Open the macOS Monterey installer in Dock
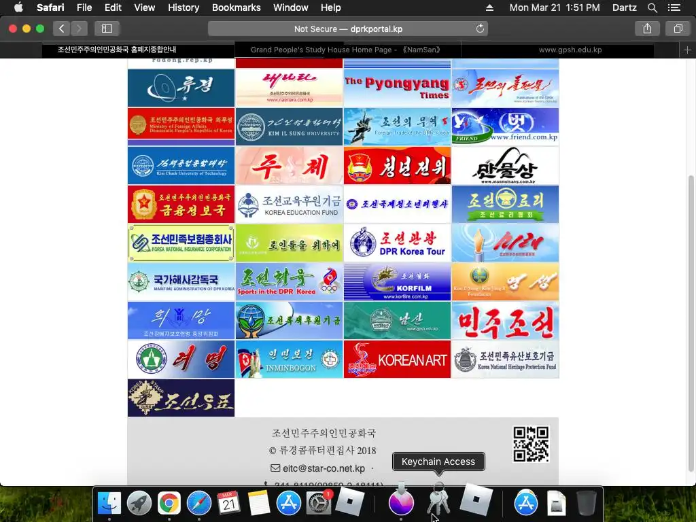696x522 pixels. point(401,500)
